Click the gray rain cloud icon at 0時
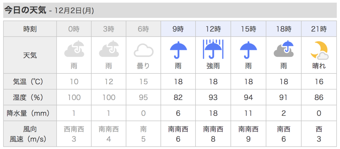The image size is (340, 149). pos(74,49)
